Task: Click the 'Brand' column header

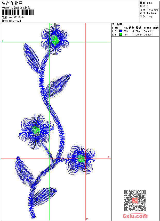Action: coord(147,28)
